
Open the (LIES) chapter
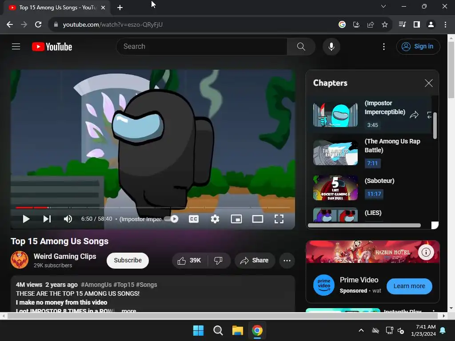click(373, 213)
